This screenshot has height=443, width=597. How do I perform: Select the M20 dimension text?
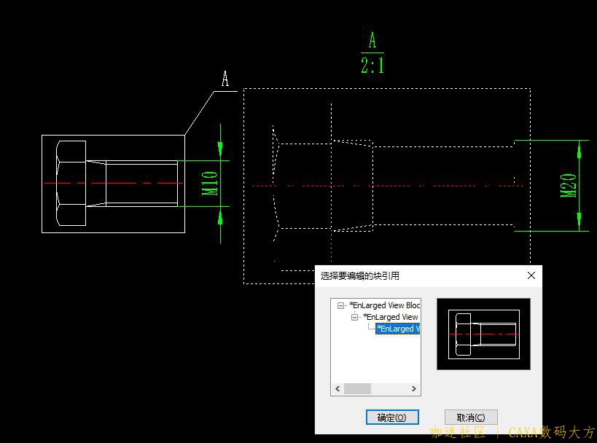point(568,185)
